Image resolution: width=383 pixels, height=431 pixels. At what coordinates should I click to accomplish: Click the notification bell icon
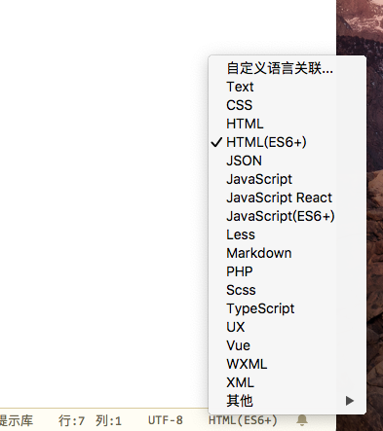pyautogui.click(x=302, y=420)
